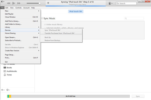The height and width of the screenshot is (100, 151).
Task: Open the View menu
Action: (12, 8)
